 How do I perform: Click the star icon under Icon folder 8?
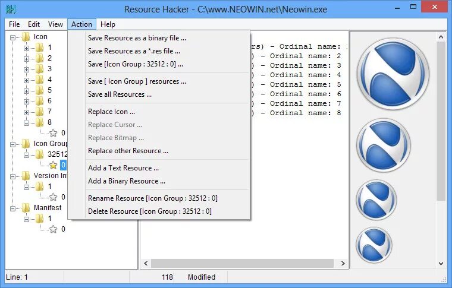pyautogui.click(x=54, y=133)
